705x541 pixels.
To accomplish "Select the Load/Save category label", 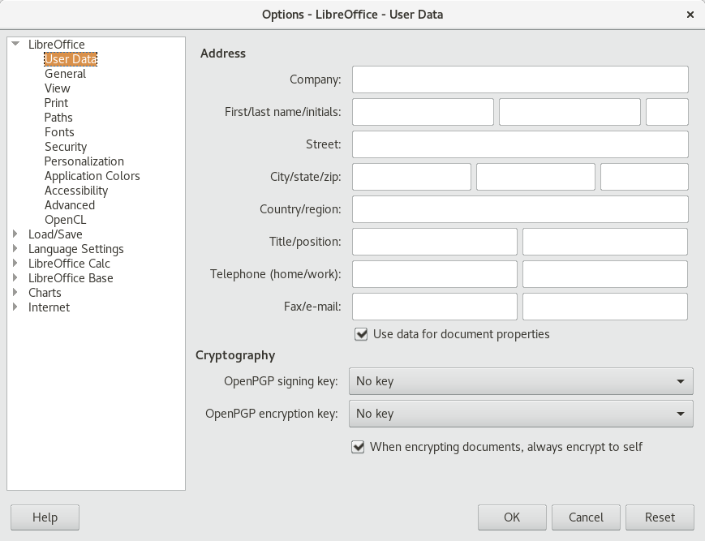I will [55, 234].
